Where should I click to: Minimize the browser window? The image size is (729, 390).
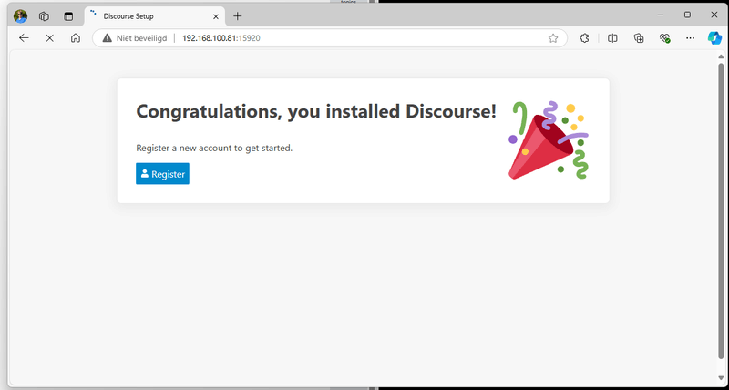[660, 15]
